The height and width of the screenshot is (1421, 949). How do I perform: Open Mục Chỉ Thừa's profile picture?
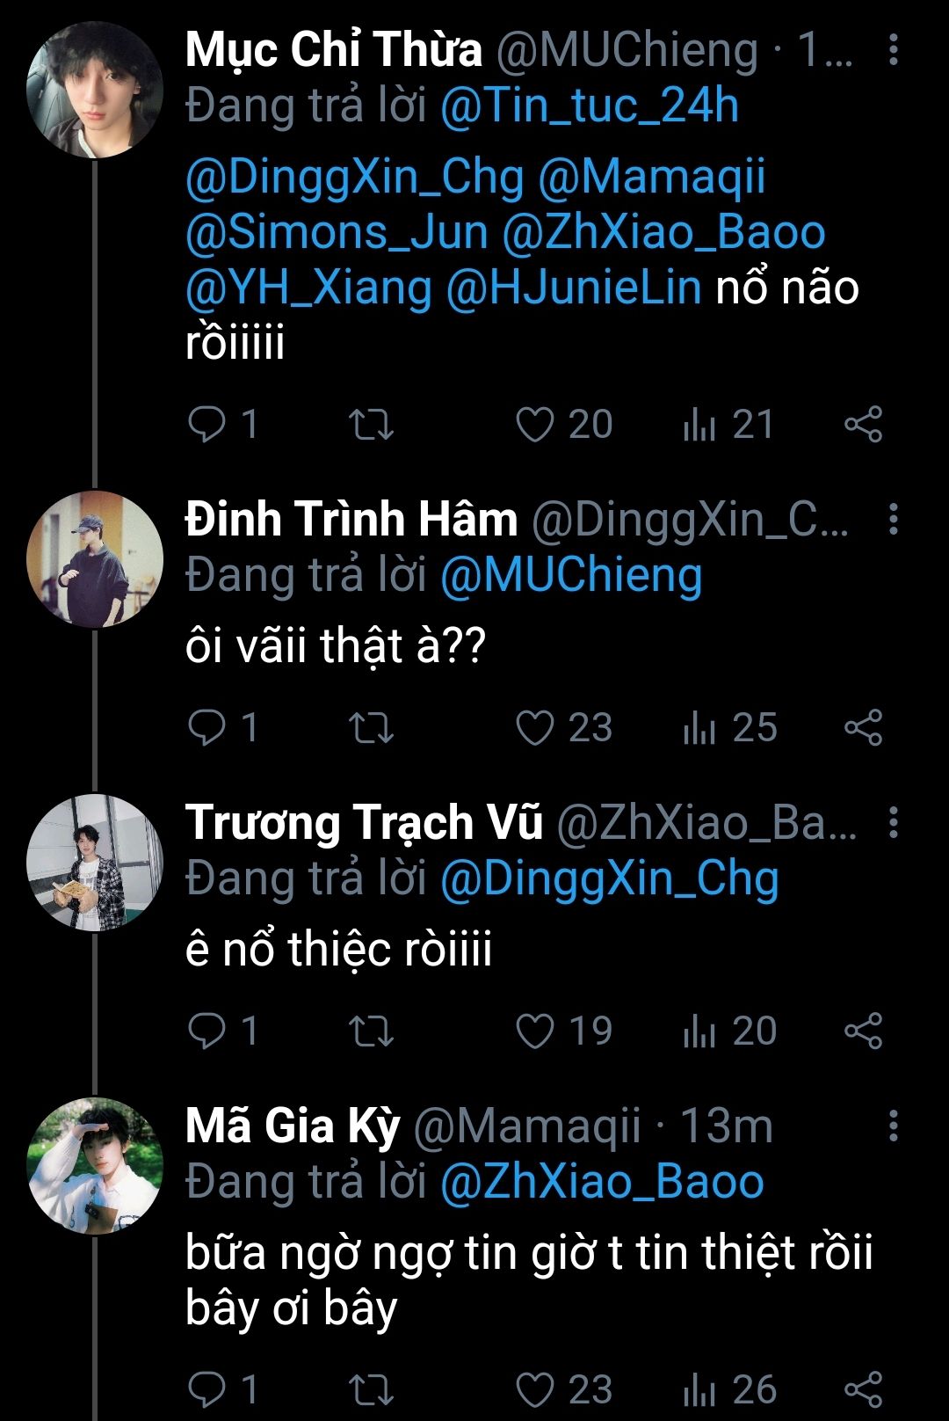coord(95,91)
